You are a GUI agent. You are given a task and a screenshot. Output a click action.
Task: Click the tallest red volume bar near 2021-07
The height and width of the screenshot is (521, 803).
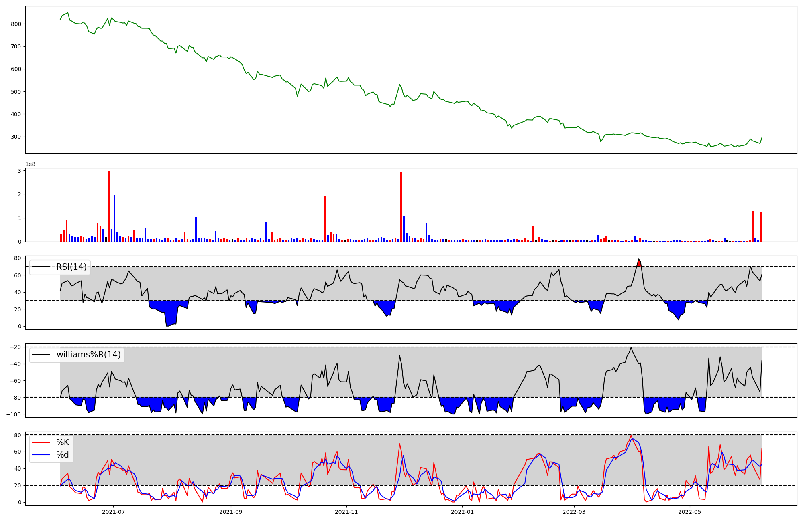109,206
